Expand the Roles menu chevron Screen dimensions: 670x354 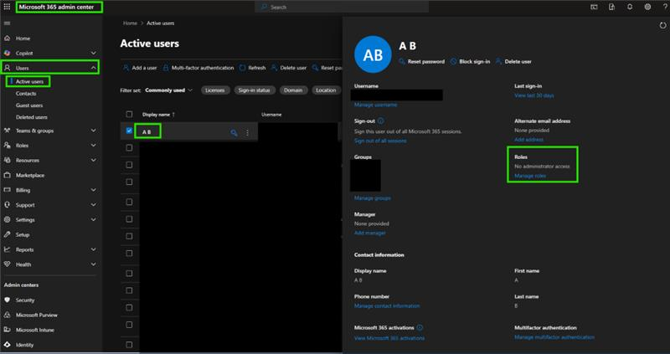(93, 146)
